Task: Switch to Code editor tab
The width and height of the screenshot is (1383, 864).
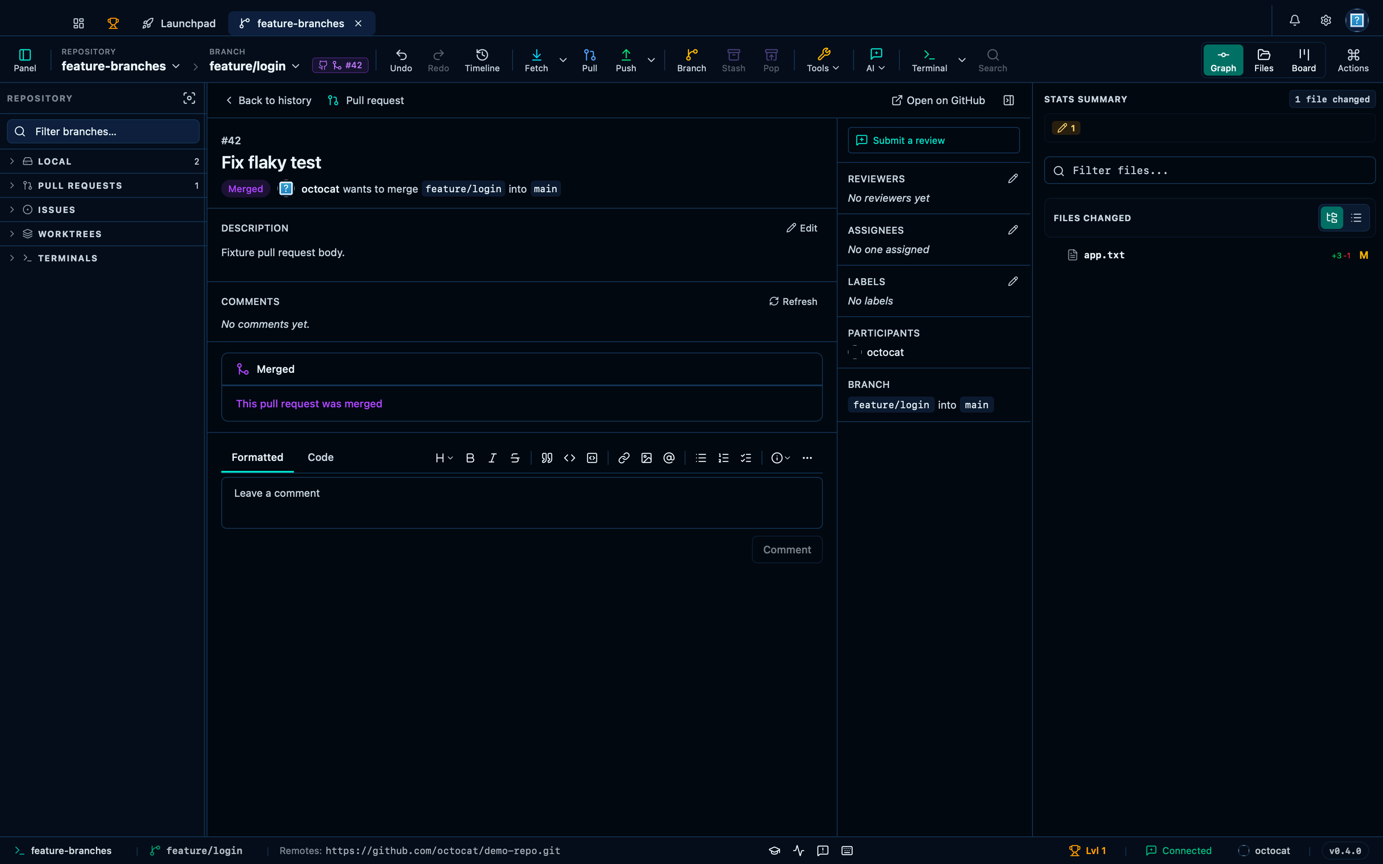Action: [320, 457]
